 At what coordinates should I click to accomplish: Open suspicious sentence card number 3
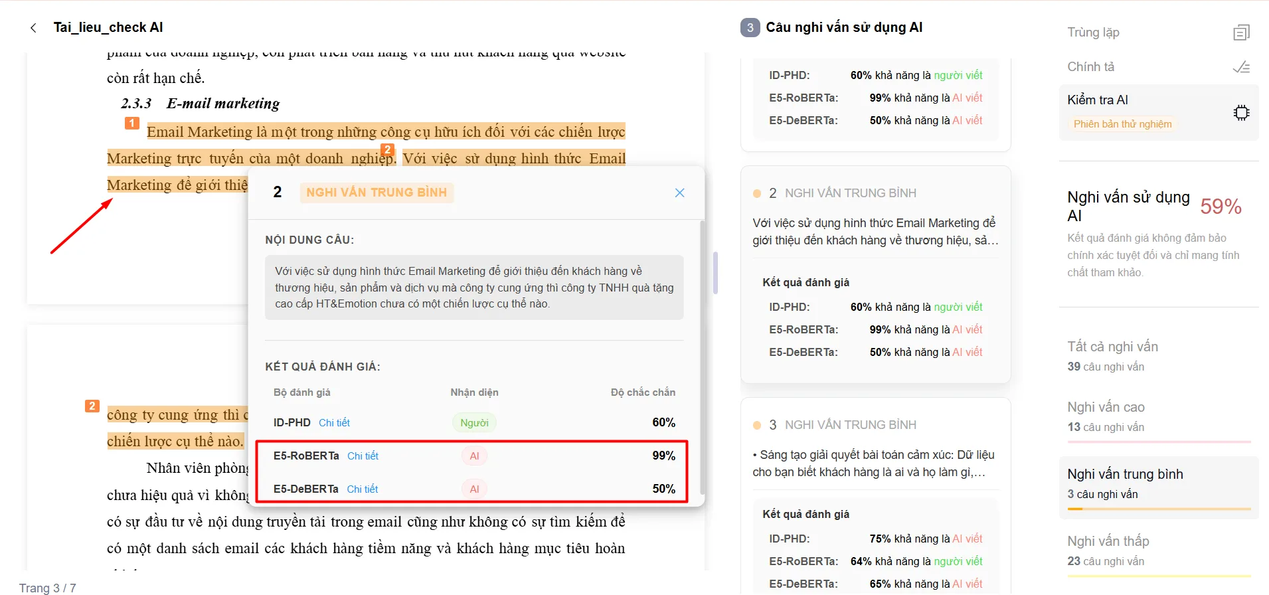pyautogui.click(x=875, y=495)
